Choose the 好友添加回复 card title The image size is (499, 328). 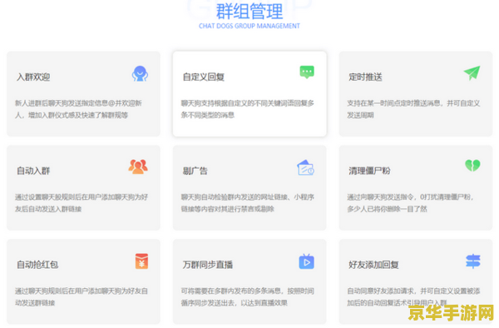coord(373,265)
